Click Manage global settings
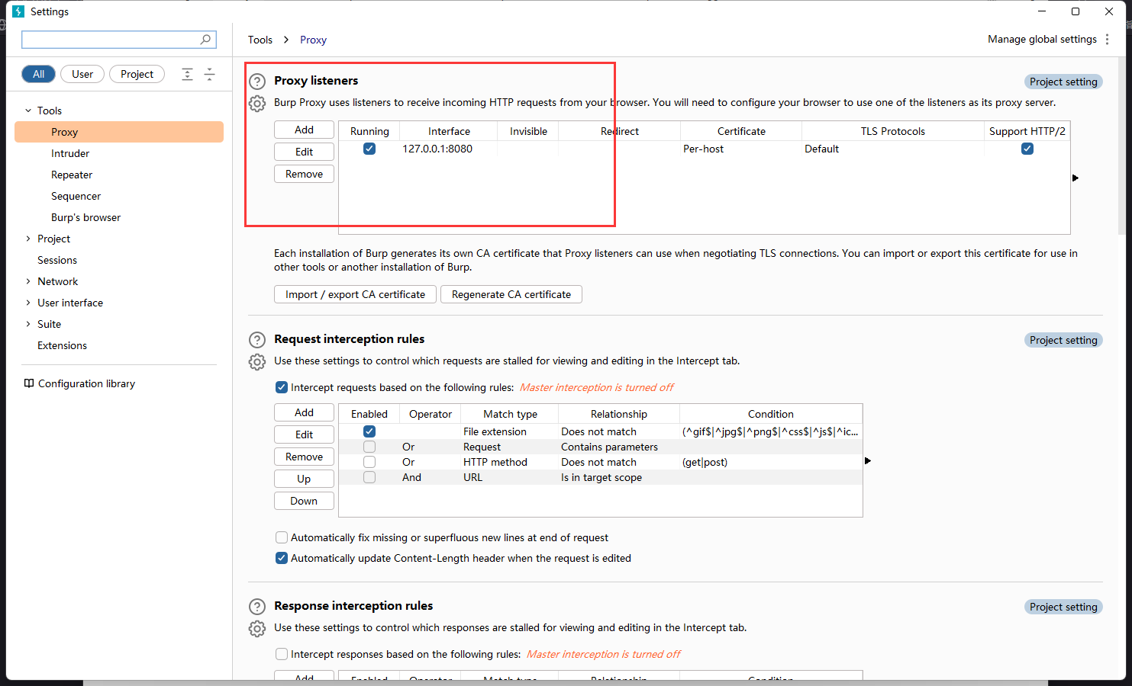 (x=1042, y=40)
